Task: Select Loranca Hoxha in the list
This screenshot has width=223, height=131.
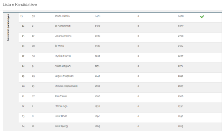Action: tap(63, 36)
